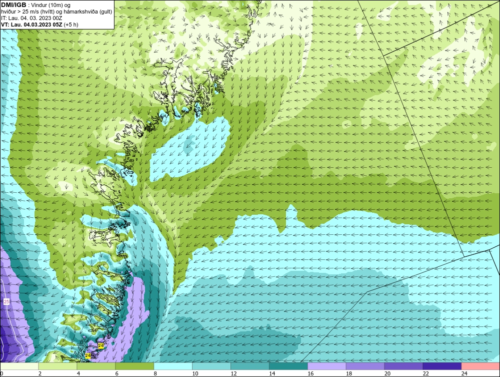Choose the 12–14 m/s teal legend swatch
The height and width of the screenshot is (377, 500).
250,366
